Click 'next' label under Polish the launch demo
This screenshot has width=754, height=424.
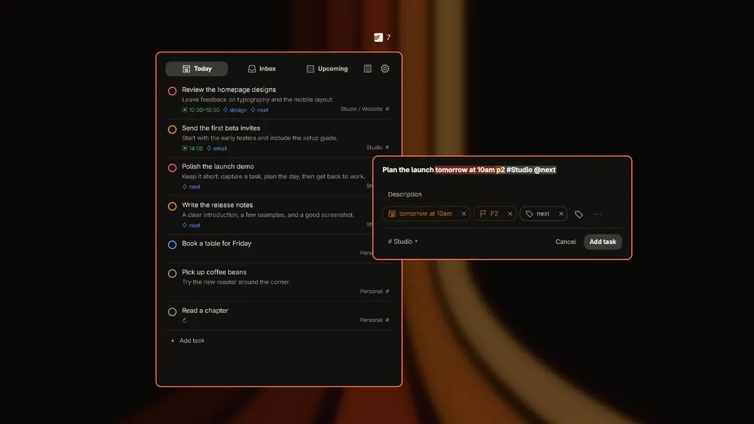191,187
